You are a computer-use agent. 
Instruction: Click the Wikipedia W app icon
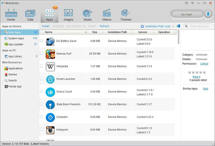(50, 67)
